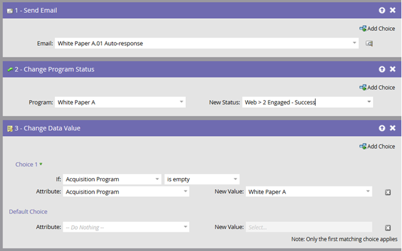Delete the Change Program Status step
Screen dimensions: 402x251
[x=392, y=69]
